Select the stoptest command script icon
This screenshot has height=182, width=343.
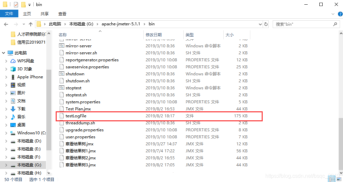click(x=62, y=88)
